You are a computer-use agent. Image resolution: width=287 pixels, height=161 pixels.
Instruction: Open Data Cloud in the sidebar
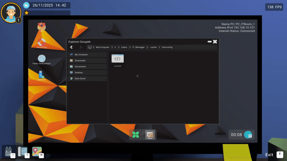click(x=87, y=78)
